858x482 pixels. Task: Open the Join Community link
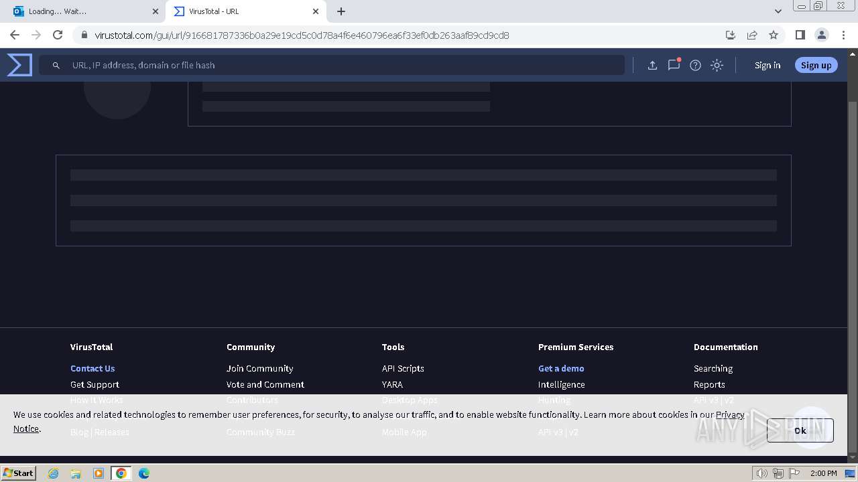pos(259,368)
